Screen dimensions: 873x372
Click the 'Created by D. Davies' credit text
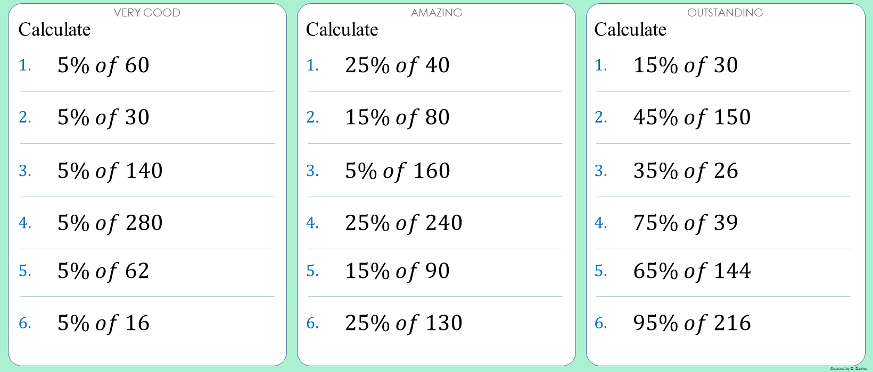tap(849, 368)
